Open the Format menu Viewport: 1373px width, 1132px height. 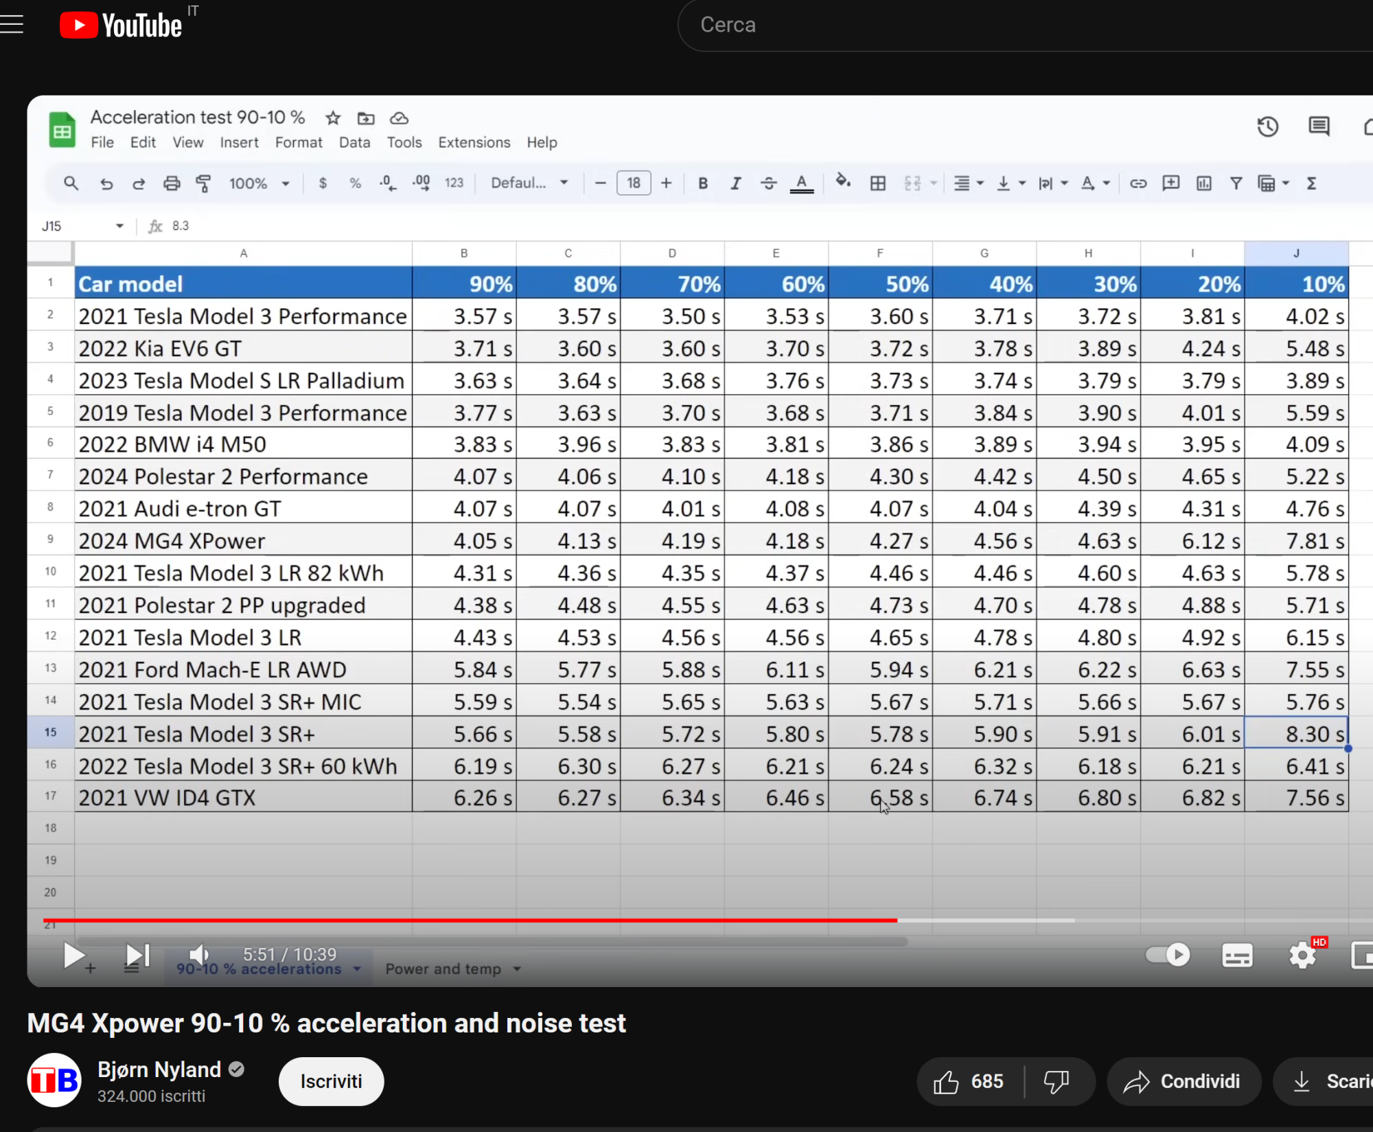[299, 142]
